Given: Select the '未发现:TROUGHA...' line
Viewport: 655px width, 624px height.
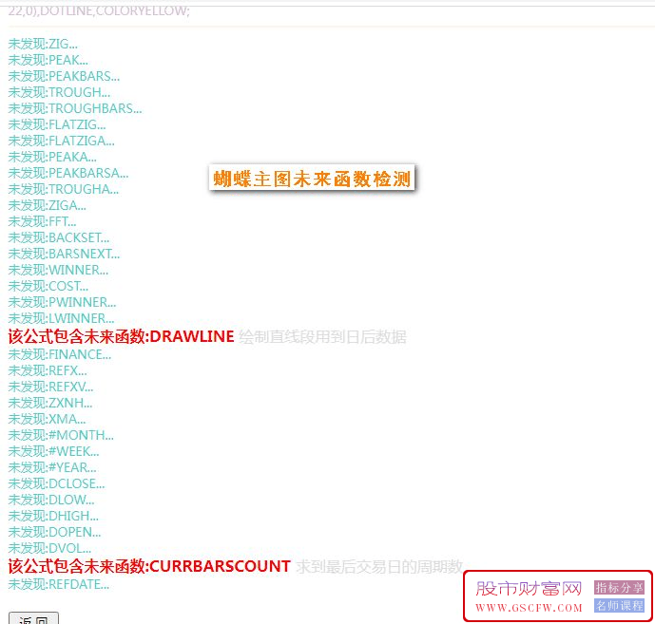Looking at the screenshot, I should [64, 190].
